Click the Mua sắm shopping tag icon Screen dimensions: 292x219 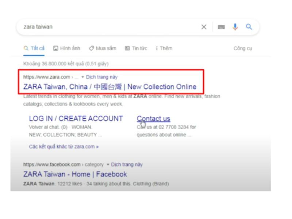pos(92,49)
